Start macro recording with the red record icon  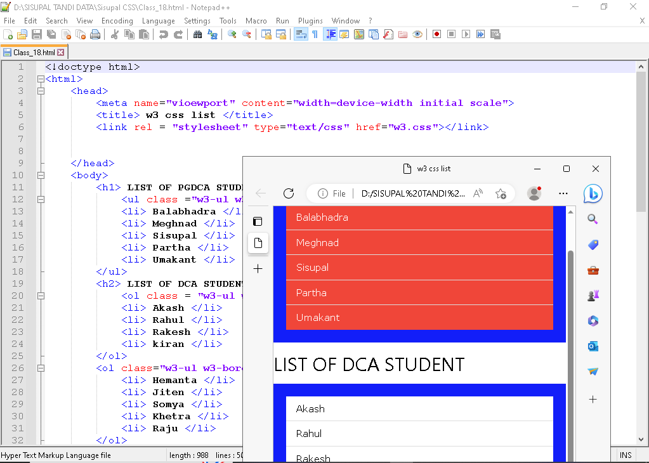pos(436,34)
